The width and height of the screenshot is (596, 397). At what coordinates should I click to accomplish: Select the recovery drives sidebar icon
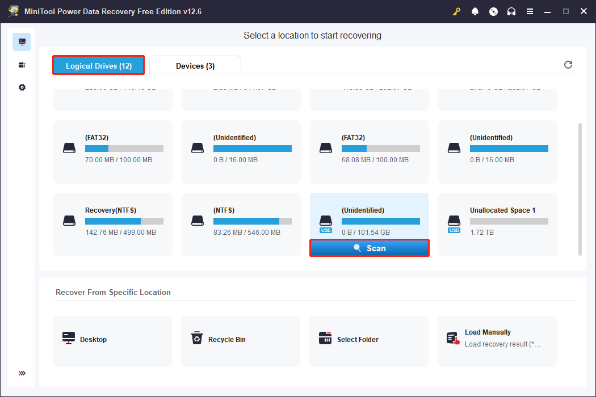tap(22, 42)
